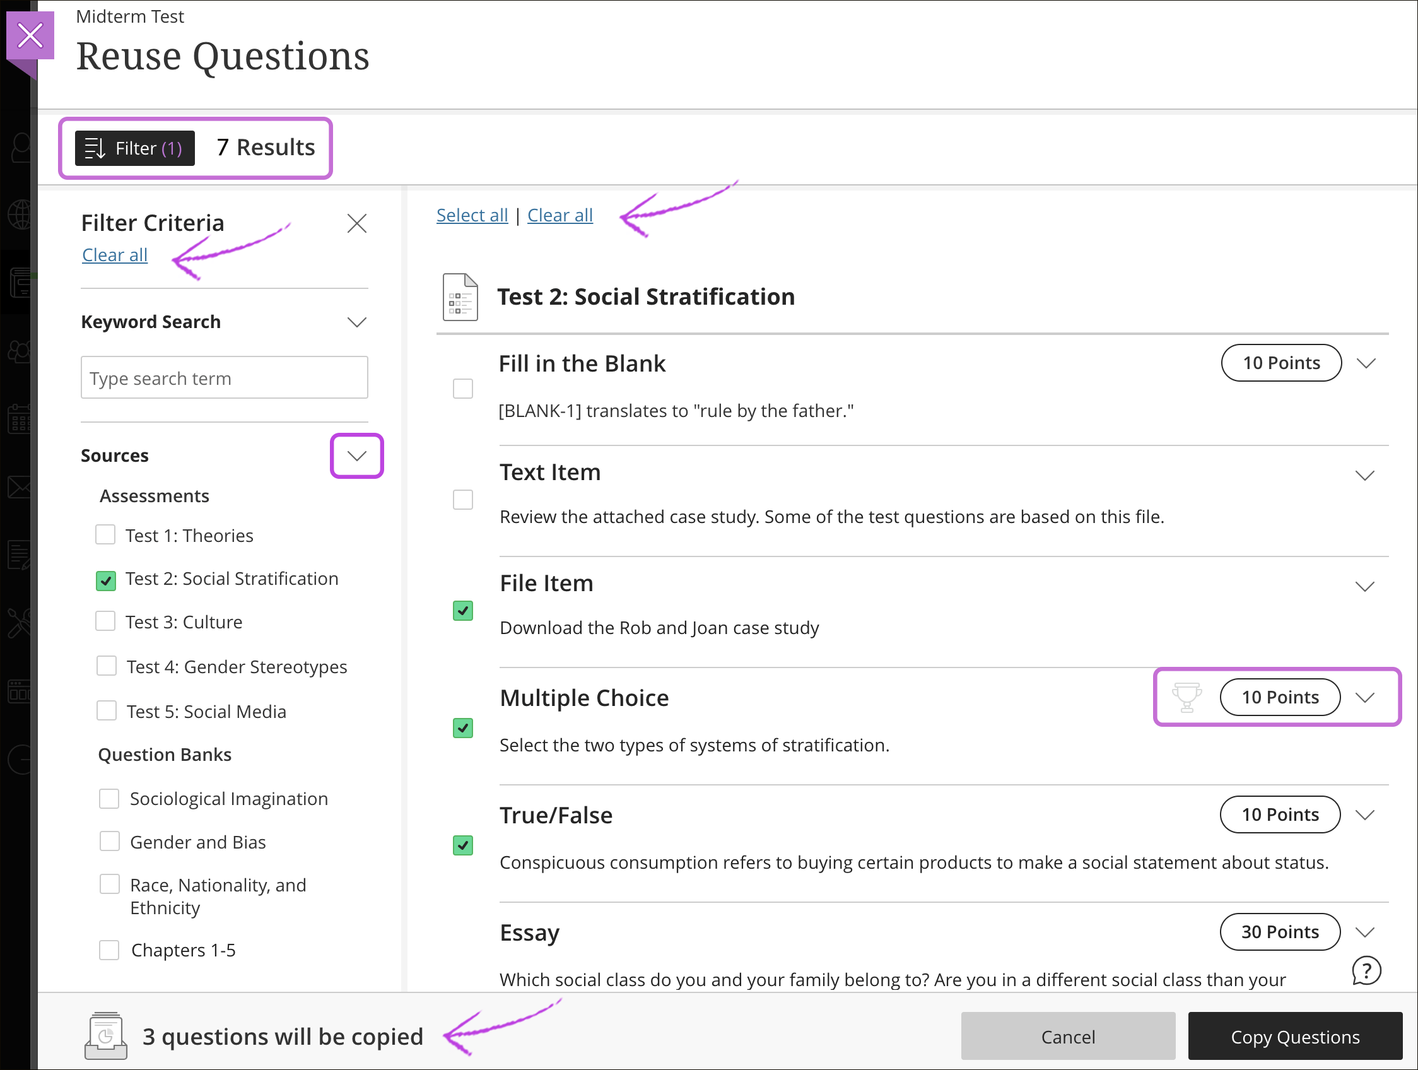This screenshot has width=1418, height=1070.
Task: Click the search term input field
Action: (x=224, y=378)
